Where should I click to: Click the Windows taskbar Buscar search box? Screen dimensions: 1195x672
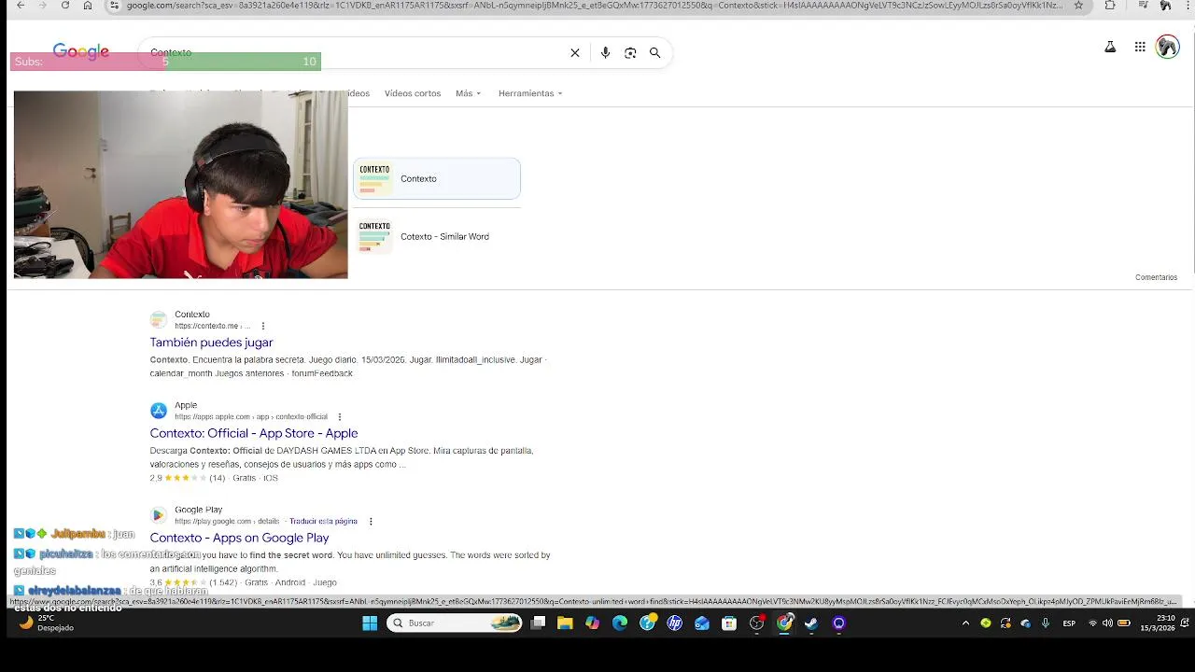(x=455, y=623)
